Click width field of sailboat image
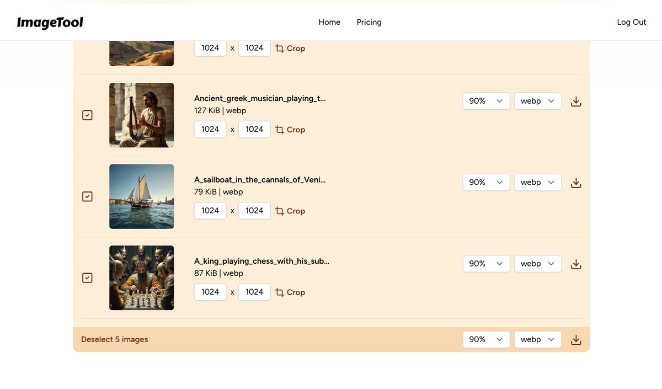This screenshot has width=662, height=389. 210,210
